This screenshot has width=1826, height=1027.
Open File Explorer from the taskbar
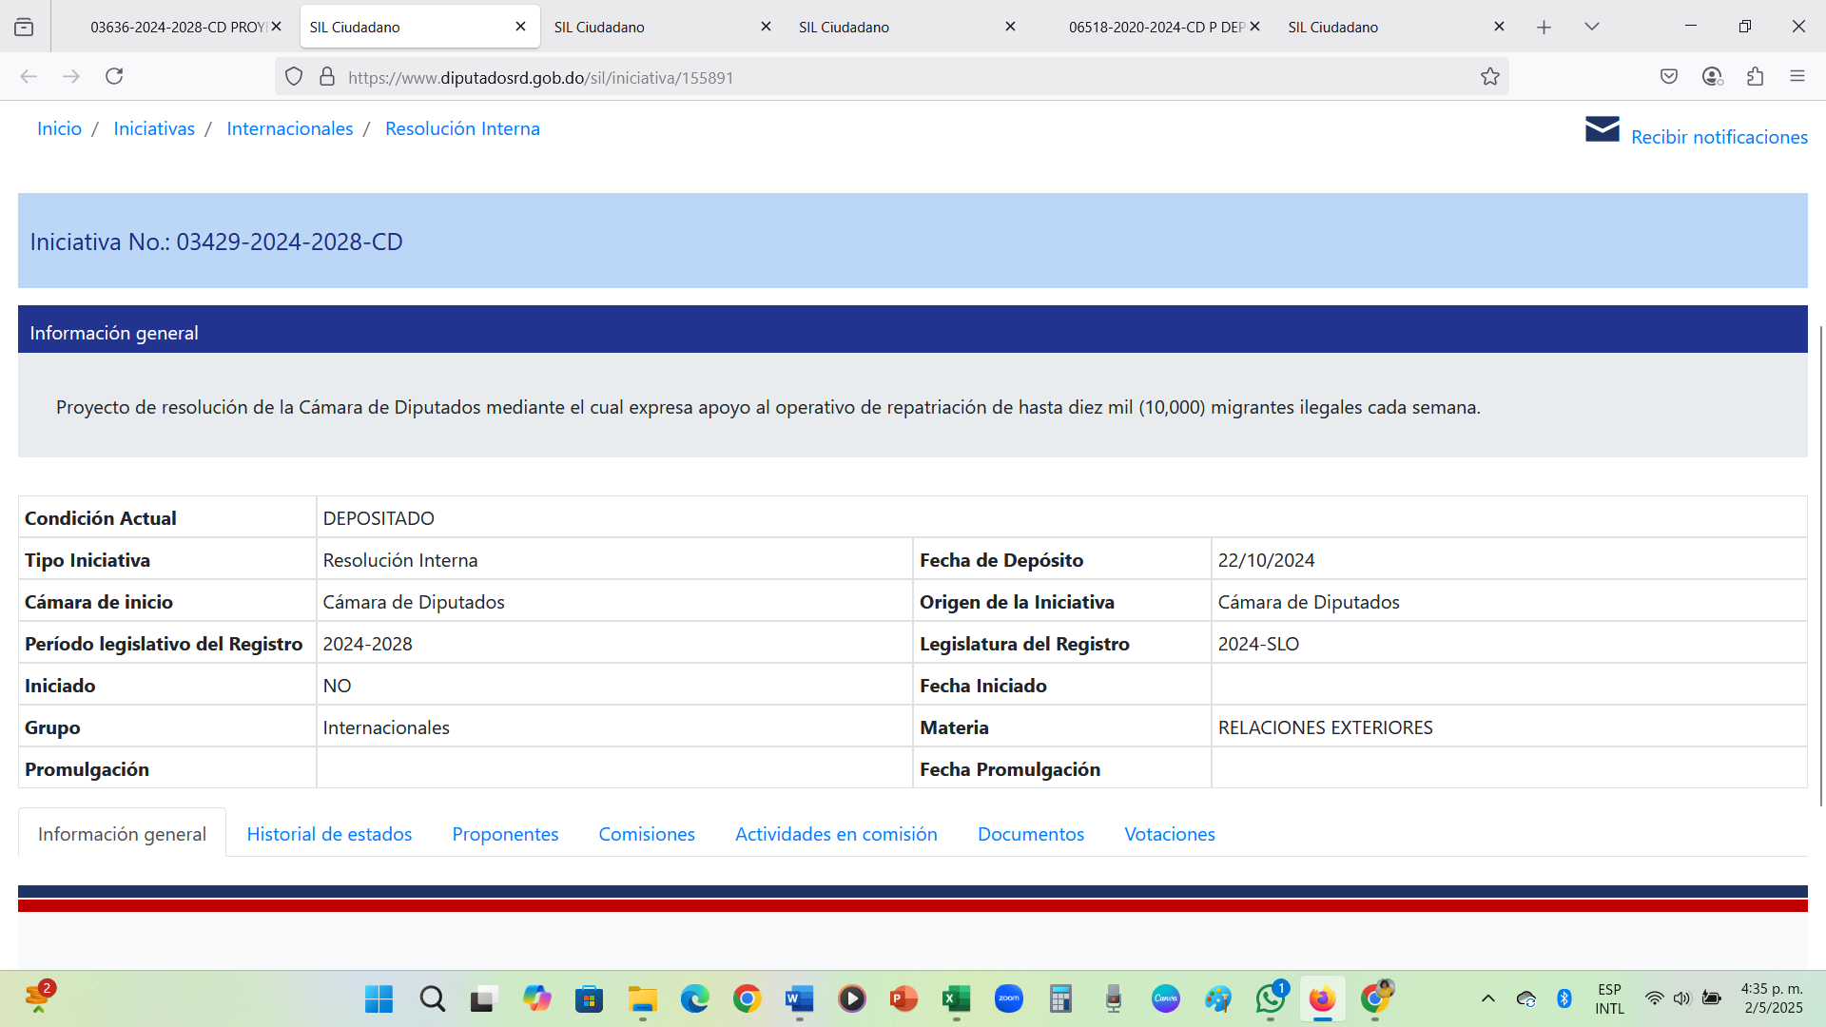pos(642,998)
